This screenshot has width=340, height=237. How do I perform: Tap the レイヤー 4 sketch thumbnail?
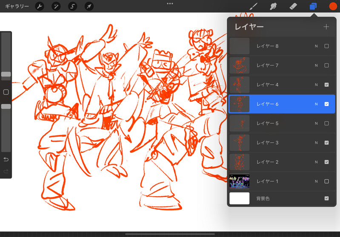click(240, 85)
